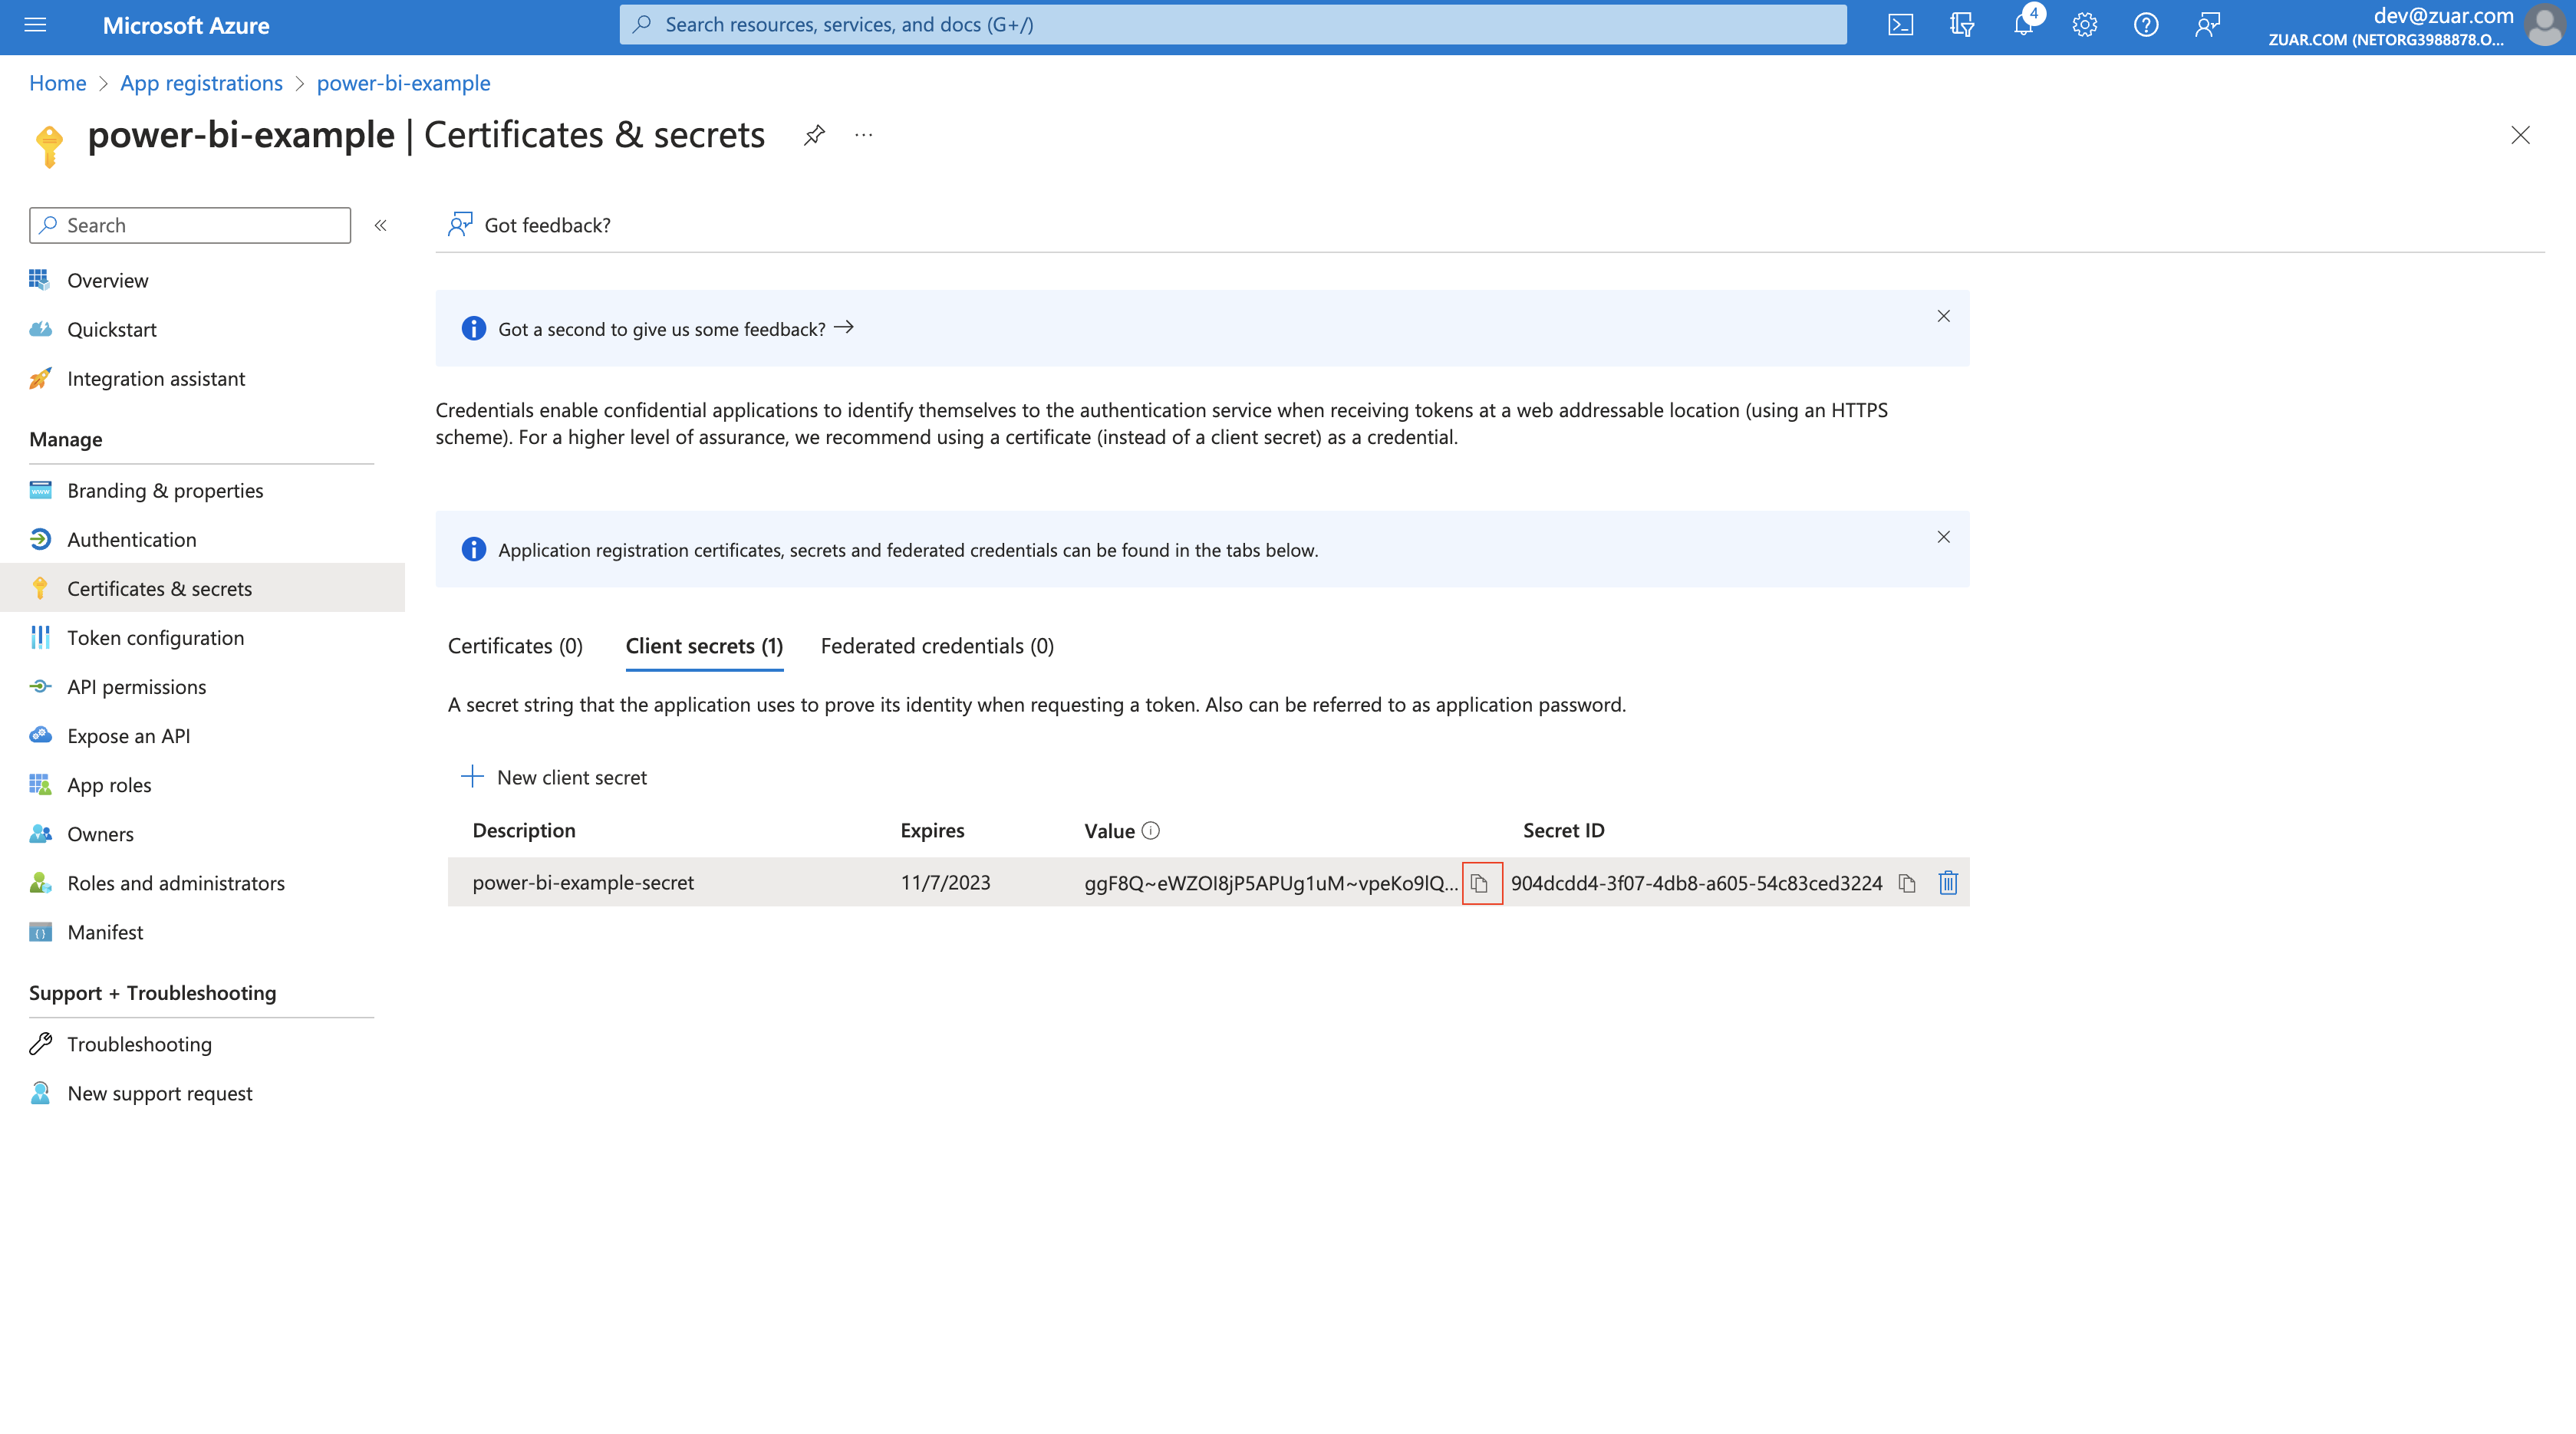Screen dimensions: 2576x1434
Task: Click the Got feedback? button
Action: click(530, 225)
